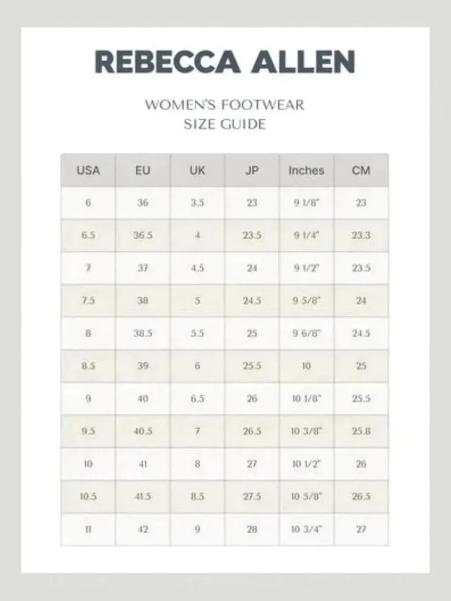Click EU size 36.5 cell

[x=143, y=235]
